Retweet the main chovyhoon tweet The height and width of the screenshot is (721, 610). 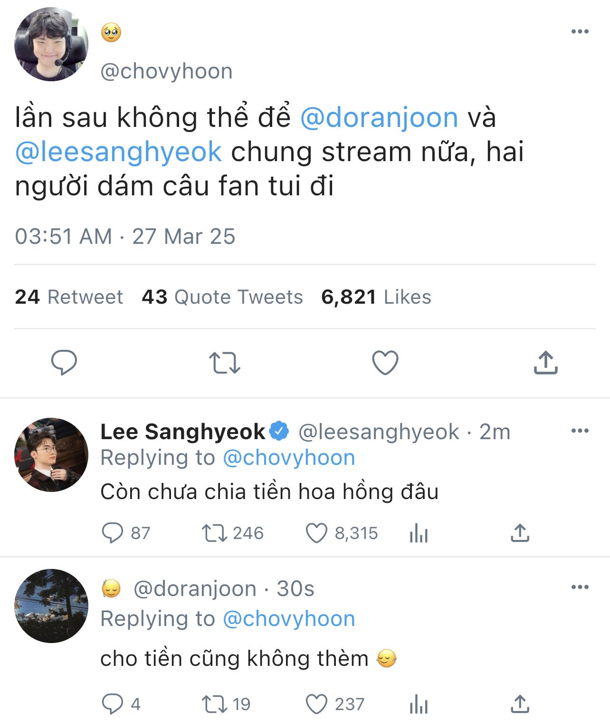pyautogui.click(x=225, y=363)
